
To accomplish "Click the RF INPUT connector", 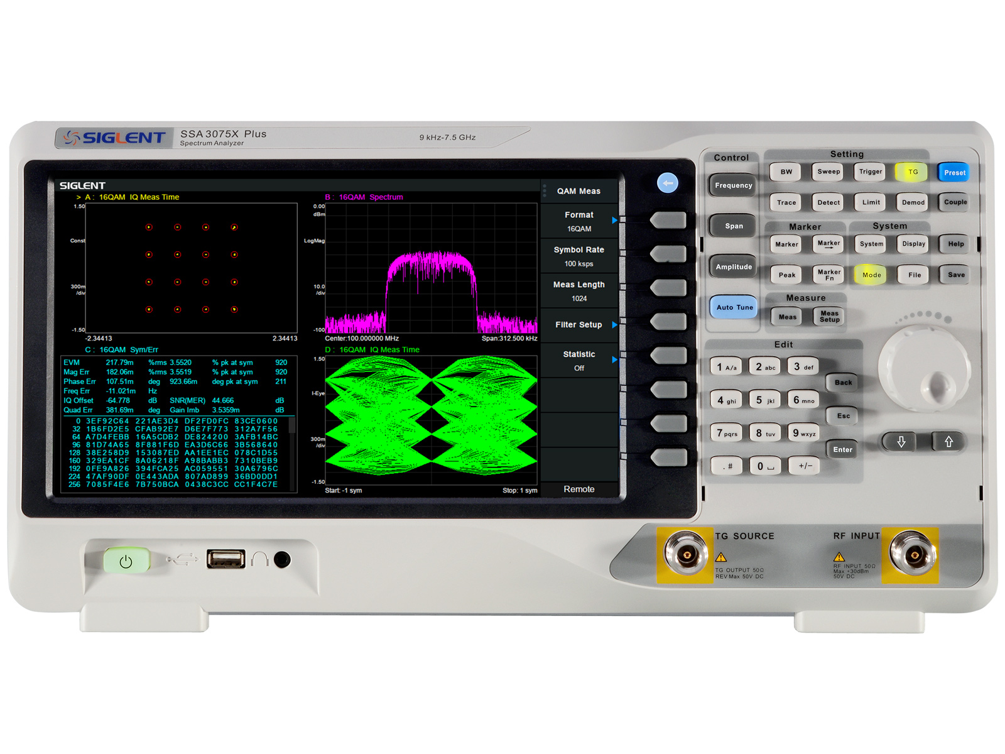I will coord(913,555).
